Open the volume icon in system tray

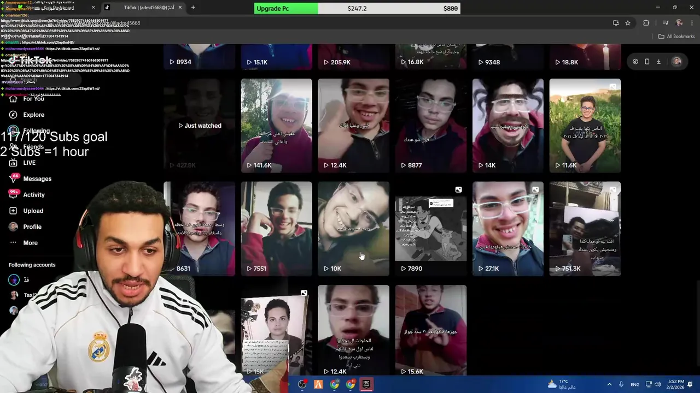tap(658, 384)
